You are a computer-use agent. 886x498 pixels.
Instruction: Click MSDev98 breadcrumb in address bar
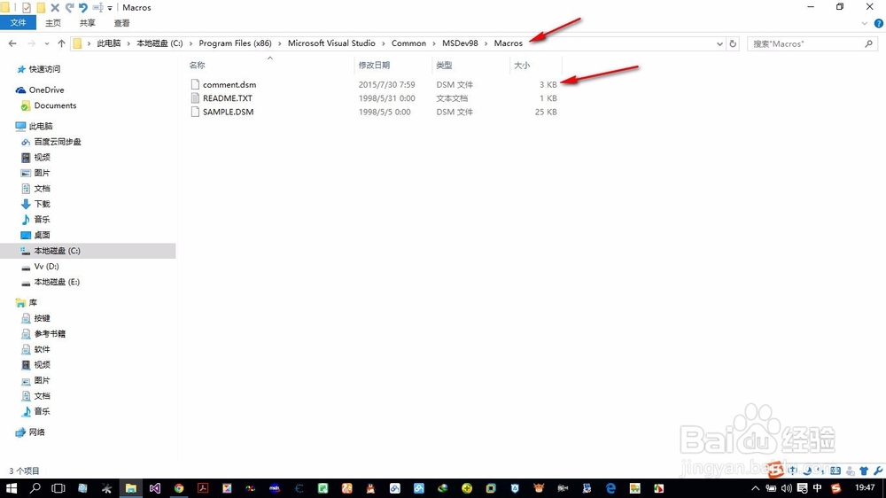(x=460, y=43)
